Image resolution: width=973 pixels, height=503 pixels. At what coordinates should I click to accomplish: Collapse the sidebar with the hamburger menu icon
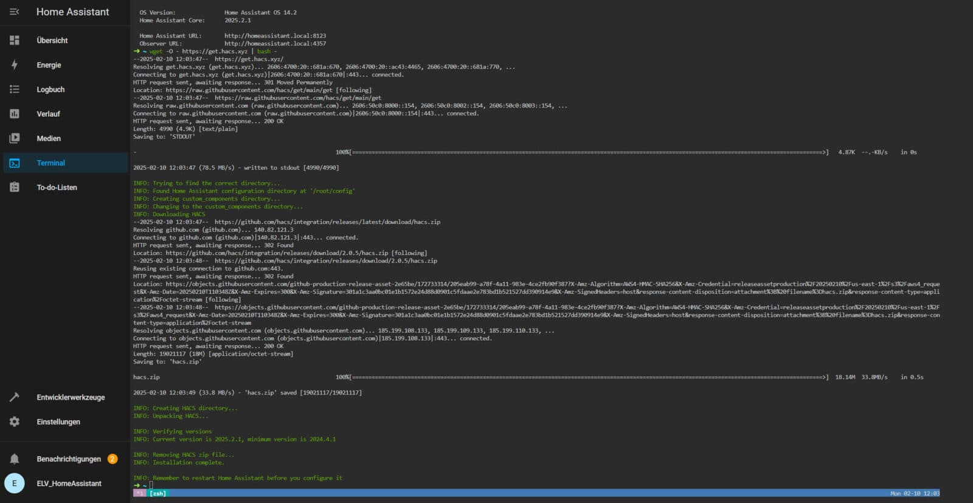point(15,12)
